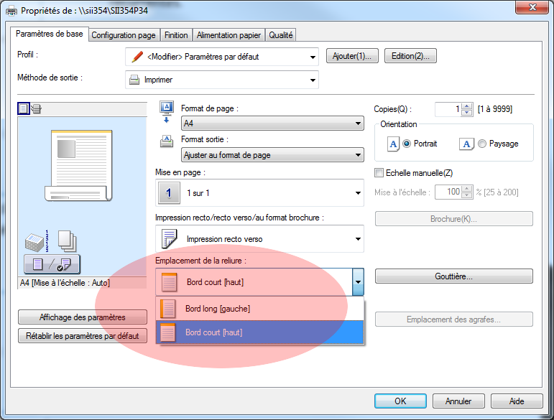Viewport: 554px width, 420px height.
Task: Click the settings toggle icon below preview
Action: pyautogui.click(x=51, y=263)
